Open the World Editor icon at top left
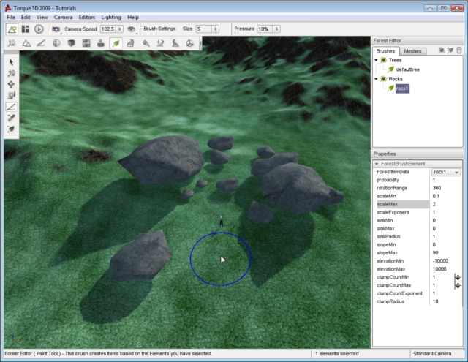This screenshot has width=468, height=362. (12, 29)
